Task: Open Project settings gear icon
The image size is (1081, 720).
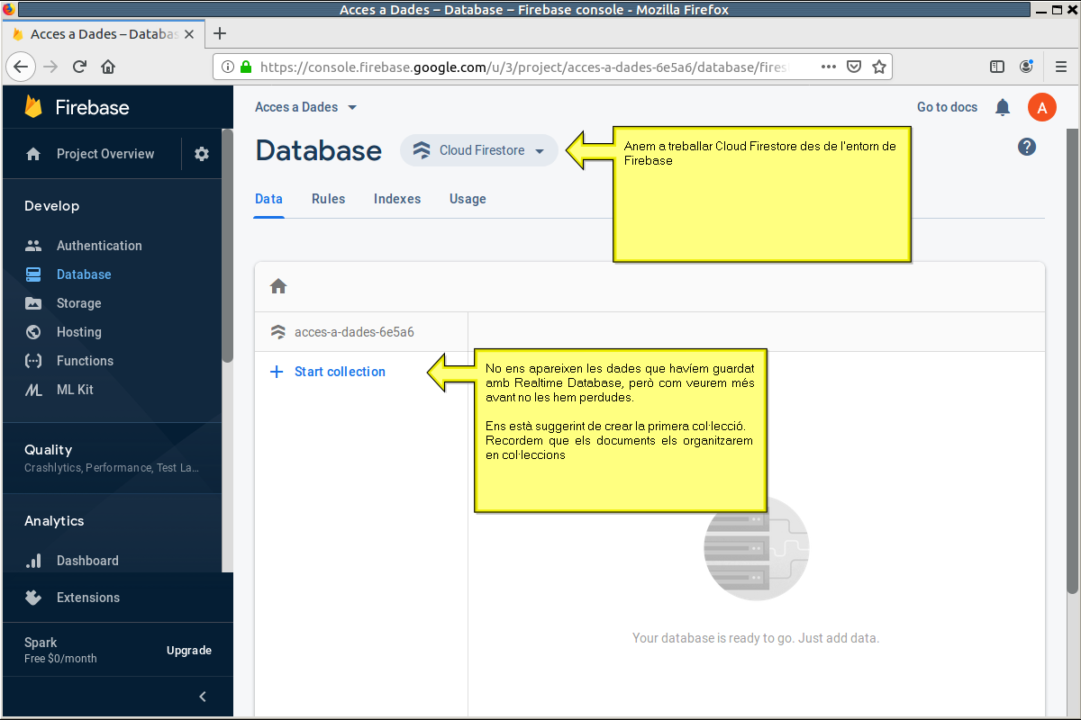Action: [x=202, y=154]
